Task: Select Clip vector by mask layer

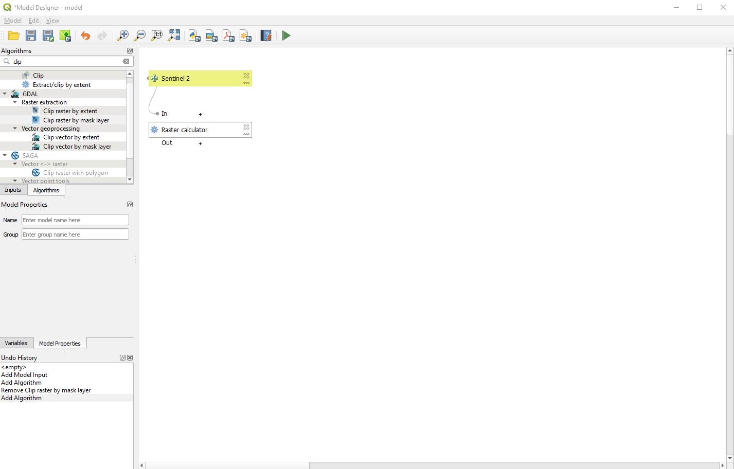Action: [77, 147]
